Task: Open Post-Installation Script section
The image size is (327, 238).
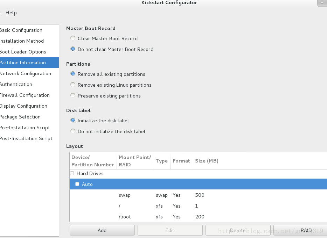Action: tap(29, 138)
